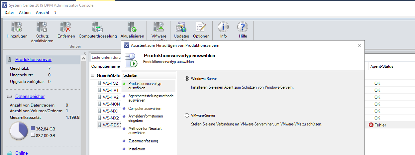Click the DPM console title bar icon
The image size is (415, 155).
pyautogui.click(x=5, y=5)
